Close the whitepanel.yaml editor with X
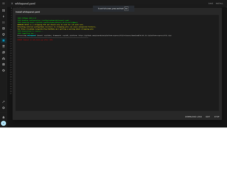Image resolution: width=227 pixels, height=175 pixels. click(x=12, y=3)
